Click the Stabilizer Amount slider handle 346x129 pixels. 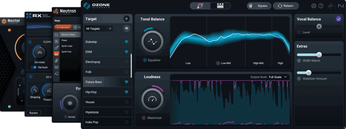[309, 73]
